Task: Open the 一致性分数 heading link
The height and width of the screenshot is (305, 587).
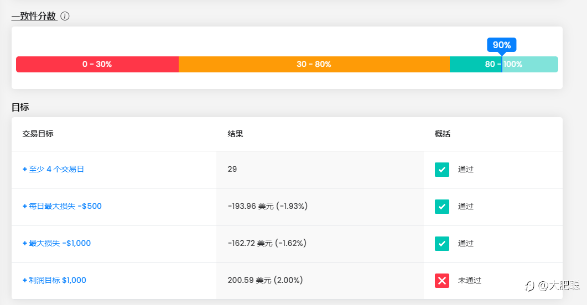Action: (34, 16)
